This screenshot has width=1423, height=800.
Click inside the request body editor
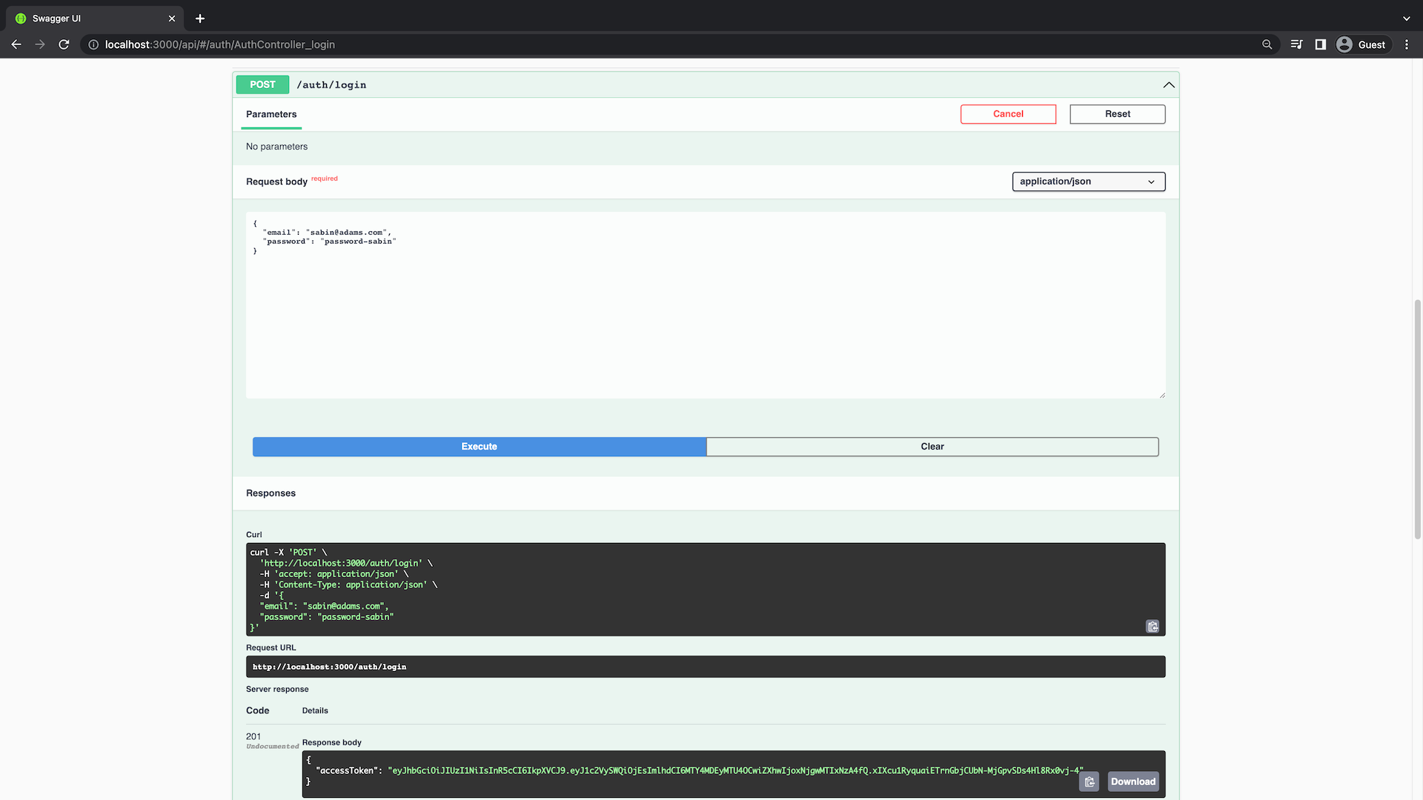click(x=704, y=304)
